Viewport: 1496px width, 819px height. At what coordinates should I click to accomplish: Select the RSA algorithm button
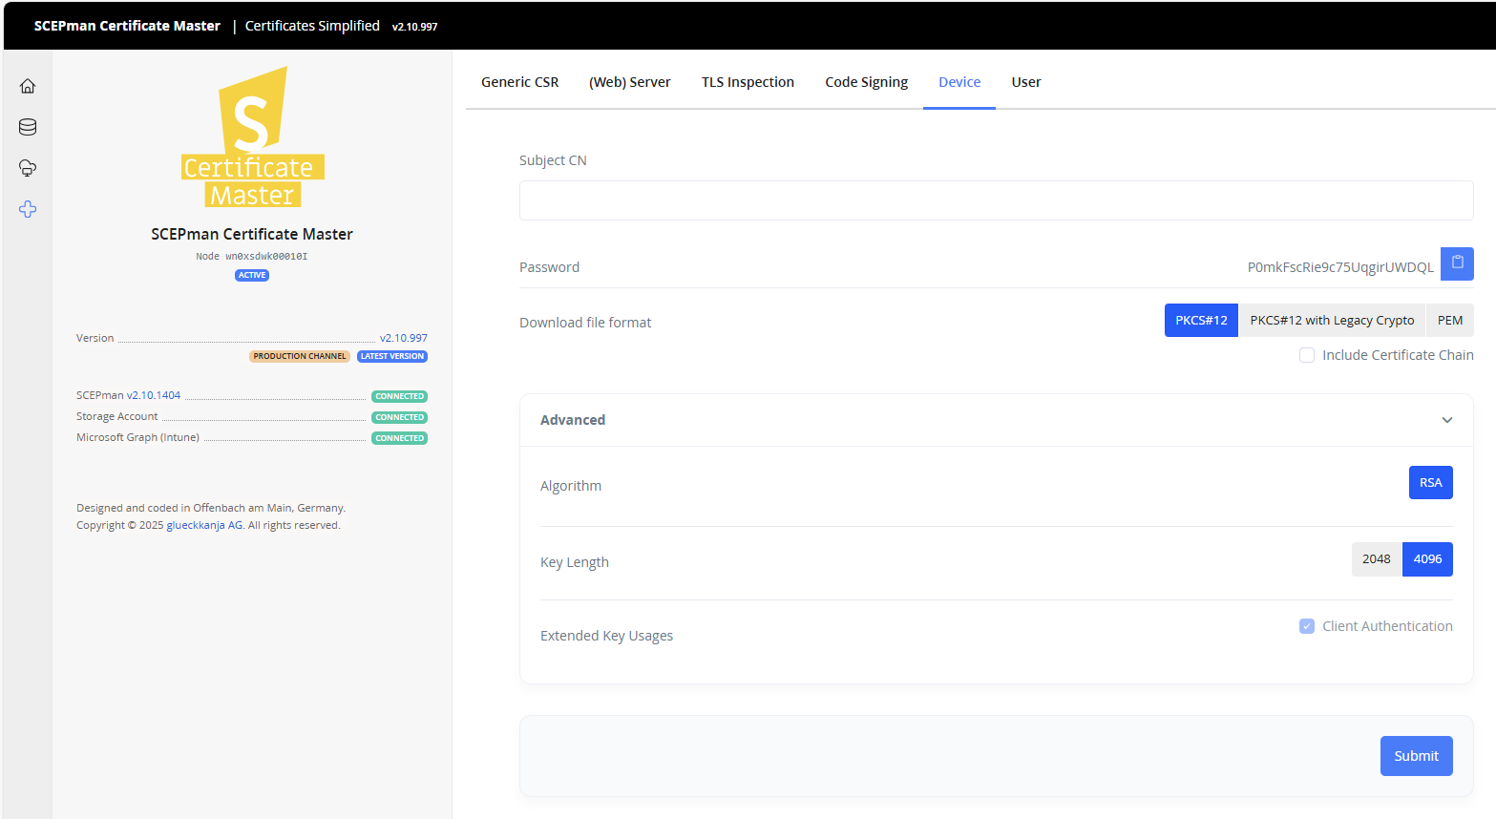pyautogui.click(x=1430, y=483)
